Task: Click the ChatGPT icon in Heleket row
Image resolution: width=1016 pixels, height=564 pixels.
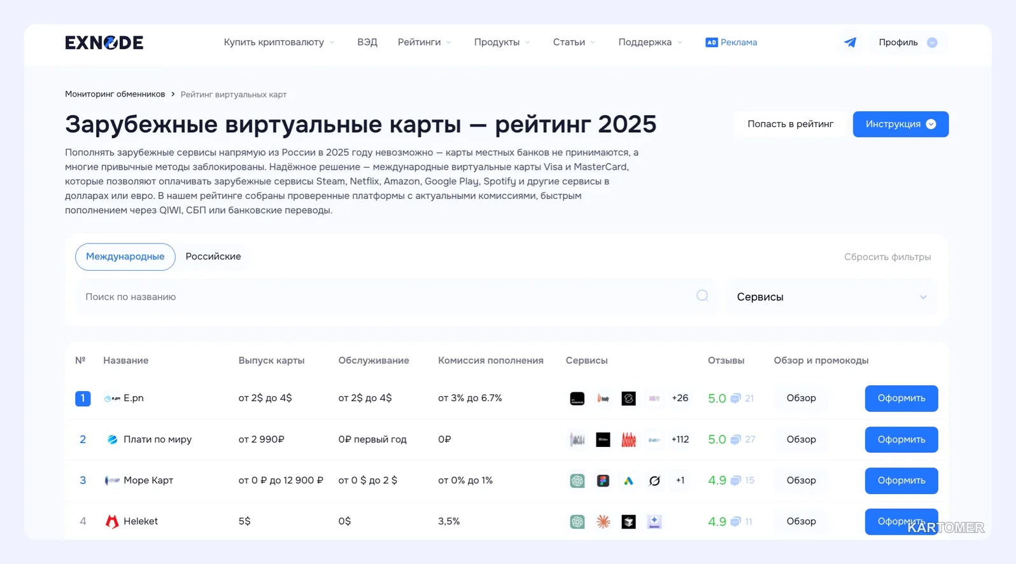Action: click(x=577, y=521)
